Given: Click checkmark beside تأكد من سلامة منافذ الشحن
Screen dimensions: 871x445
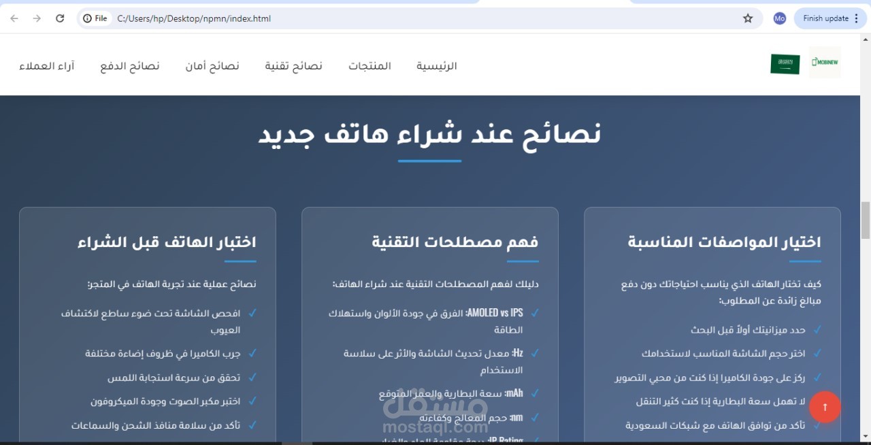Looking at the screenshot, I should (252, 425).
